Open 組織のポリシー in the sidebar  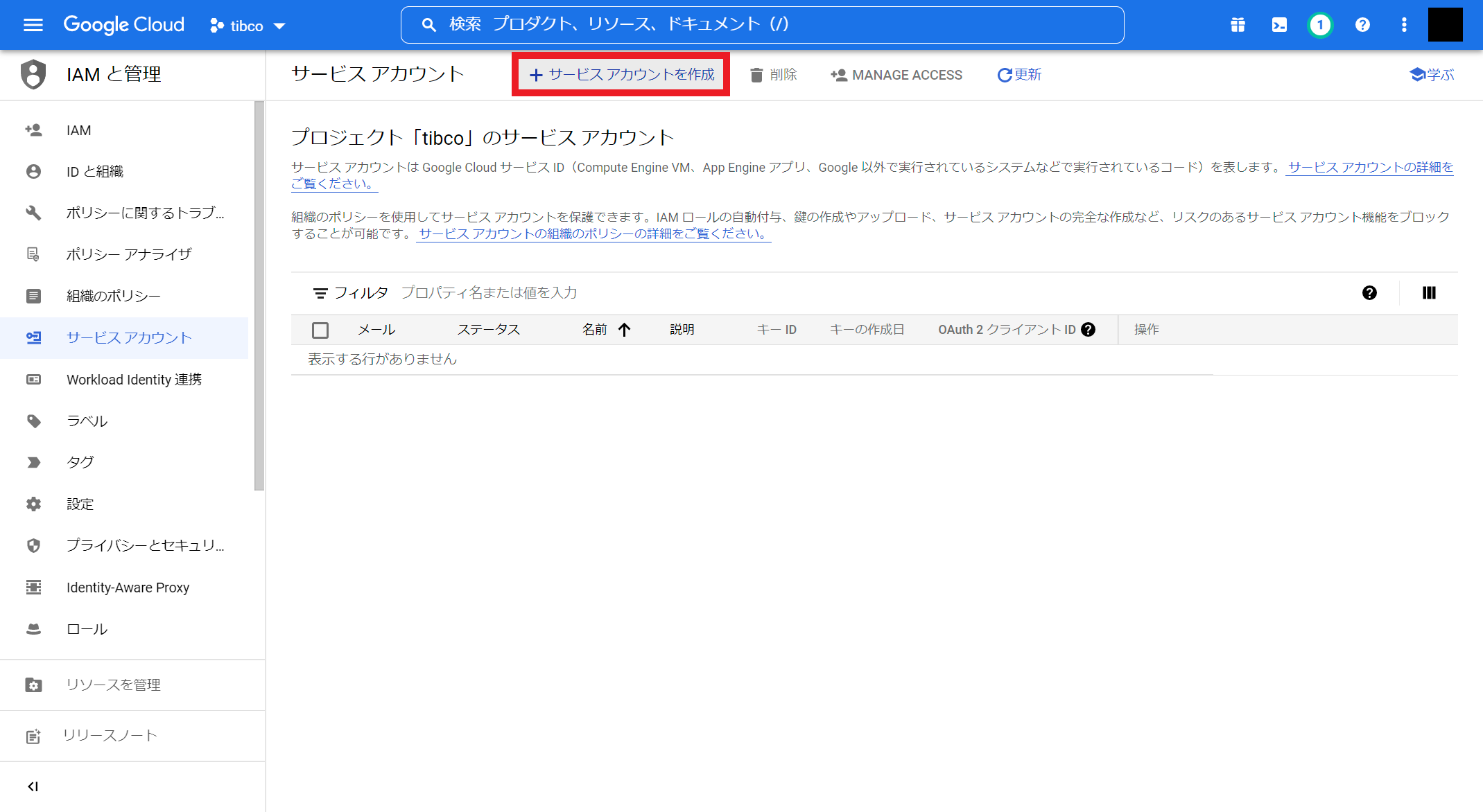[124, 297]
